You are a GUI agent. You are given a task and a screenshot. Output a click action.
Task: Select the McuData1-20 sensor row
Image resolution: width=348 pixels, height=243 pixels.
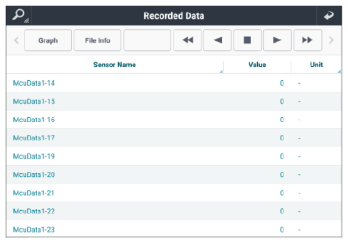(174, 174)
